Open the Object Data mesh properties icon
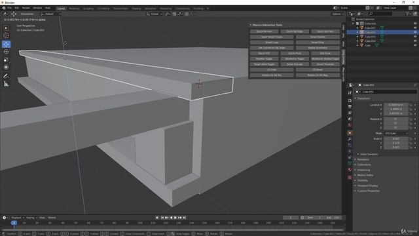 click(x=350, y=163)
